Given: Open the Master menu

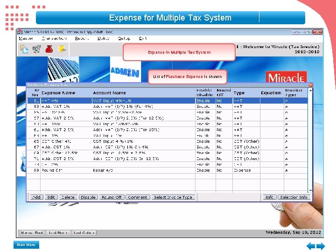Looking at the screenshot, I should 26,38.
